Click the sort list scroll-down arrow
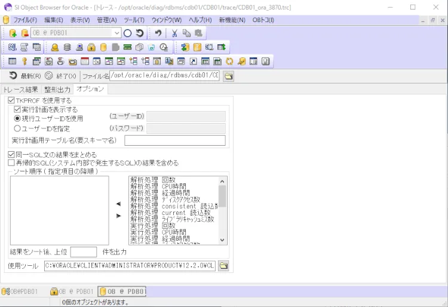 pyautogui.click(x=222, y=240)
